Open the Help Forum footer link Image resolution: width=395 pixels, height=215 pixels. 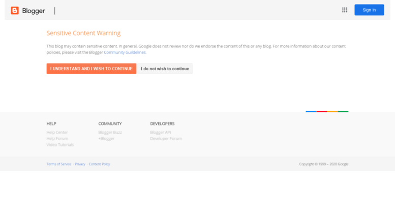pyautogui.click(x=57, y=138)
